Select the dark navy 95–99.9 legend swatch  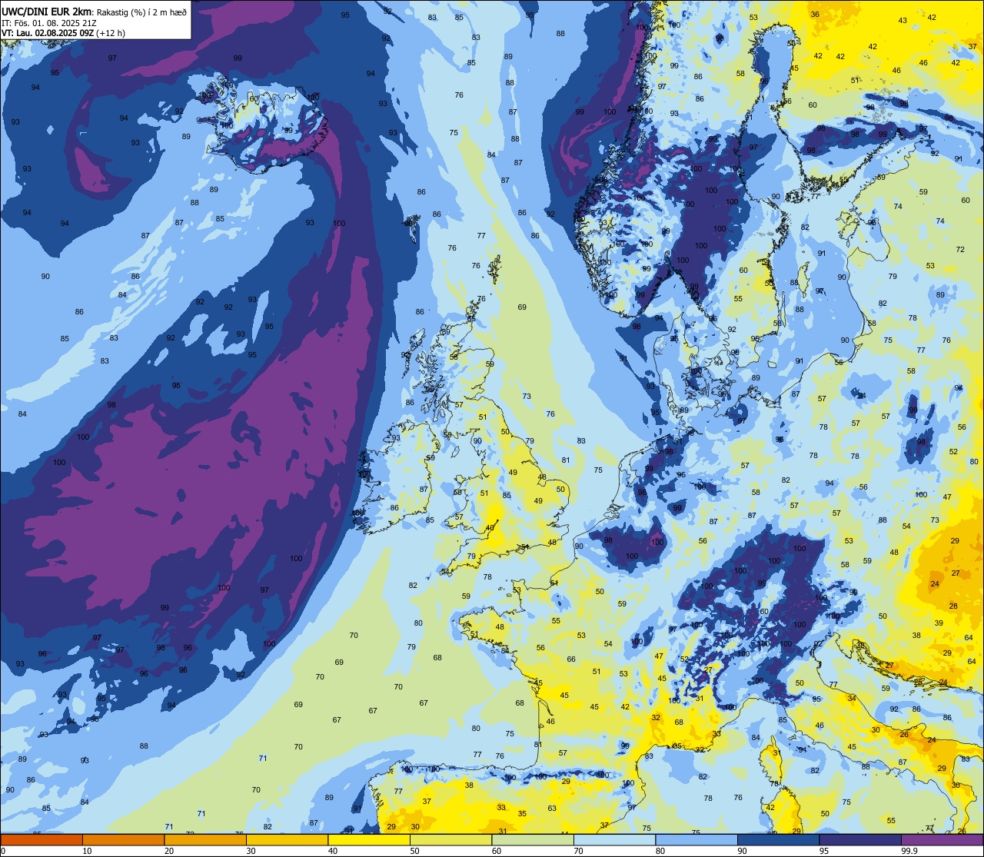[x=860, y=839]
